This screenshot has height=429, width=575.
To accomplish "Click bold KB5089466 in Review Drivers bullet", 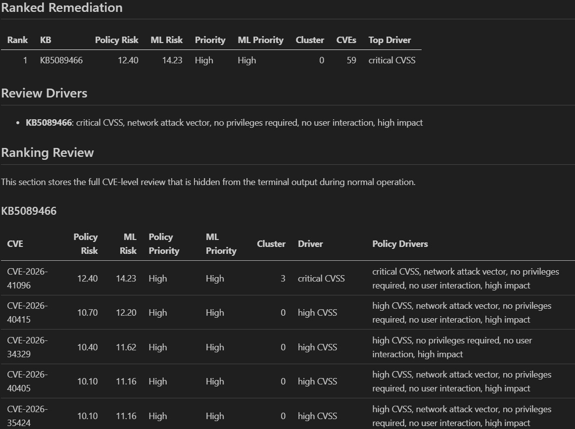I will tap(49, 123).
